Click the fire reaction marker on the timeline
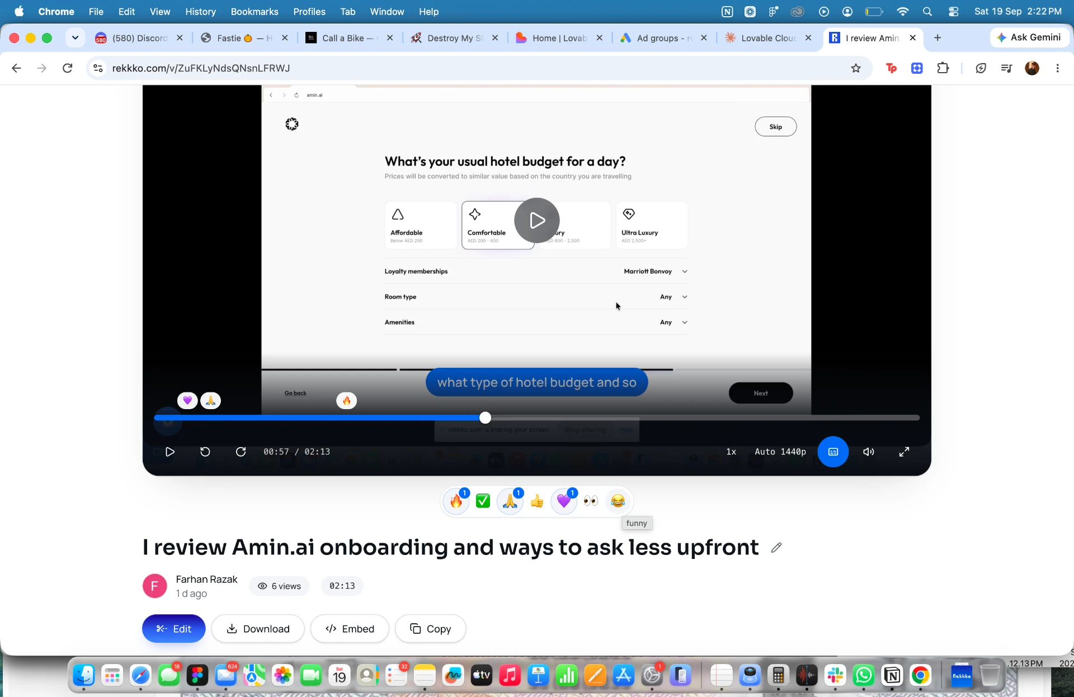The width and height of the screenshot is (1074, 697). (347, 400)
